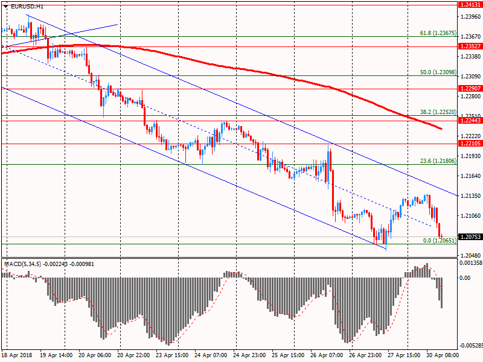
Task: Click MACD scale value -0.005285
Action: [x=471, y=345]
